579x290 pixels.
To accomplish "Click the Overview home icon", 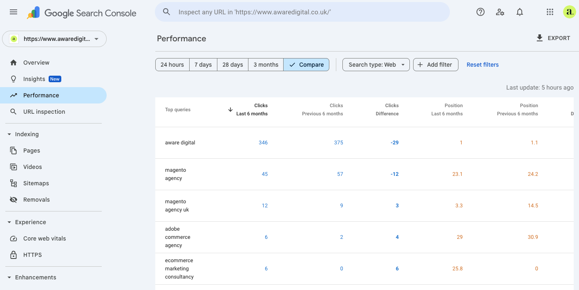I will pyautogui.click(x=13, y=63).
